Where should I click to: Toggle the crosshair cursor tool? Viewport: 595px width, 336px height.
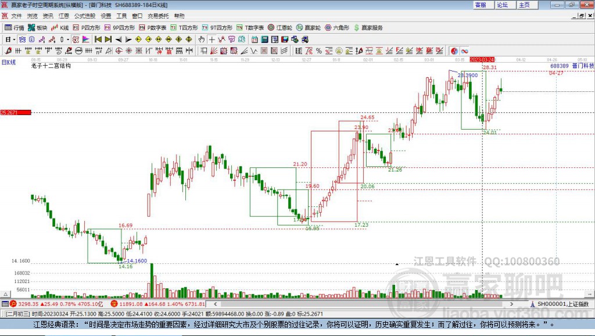point(212,40)
